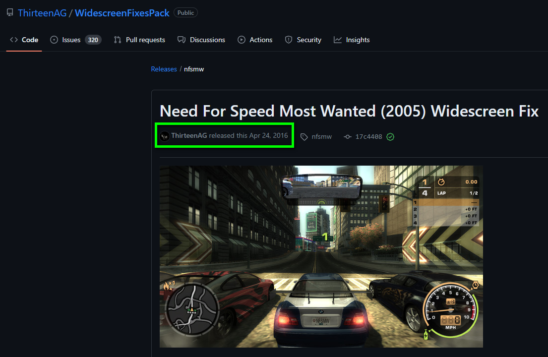Click the Actions play-circle icon

tap(242, 40)
